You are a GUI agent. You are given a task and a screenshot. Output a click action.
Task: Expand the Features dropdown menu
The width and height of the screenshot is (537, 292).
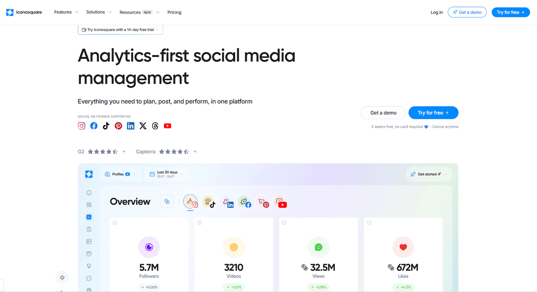coord(66,12)
